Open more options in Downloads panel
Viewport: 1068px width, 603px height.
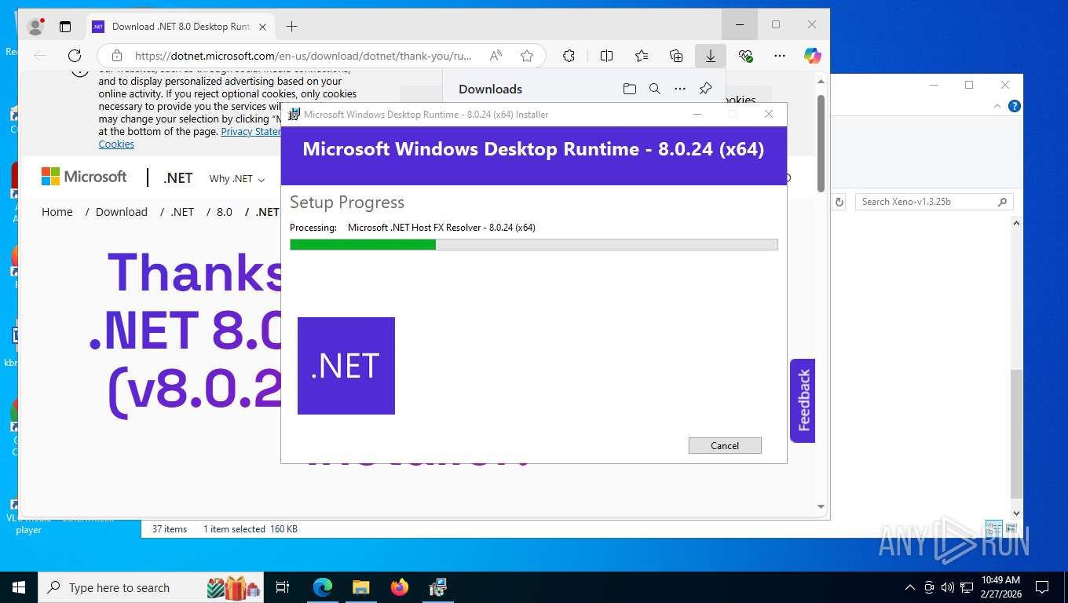coord(680,89)
